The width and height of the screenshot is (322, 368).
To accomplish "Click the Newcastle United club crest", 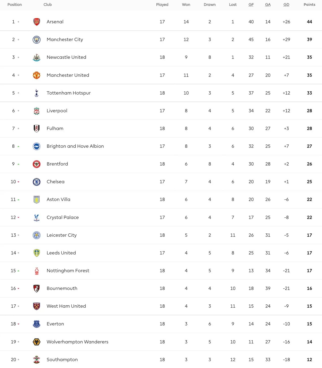I will (37, 58).
